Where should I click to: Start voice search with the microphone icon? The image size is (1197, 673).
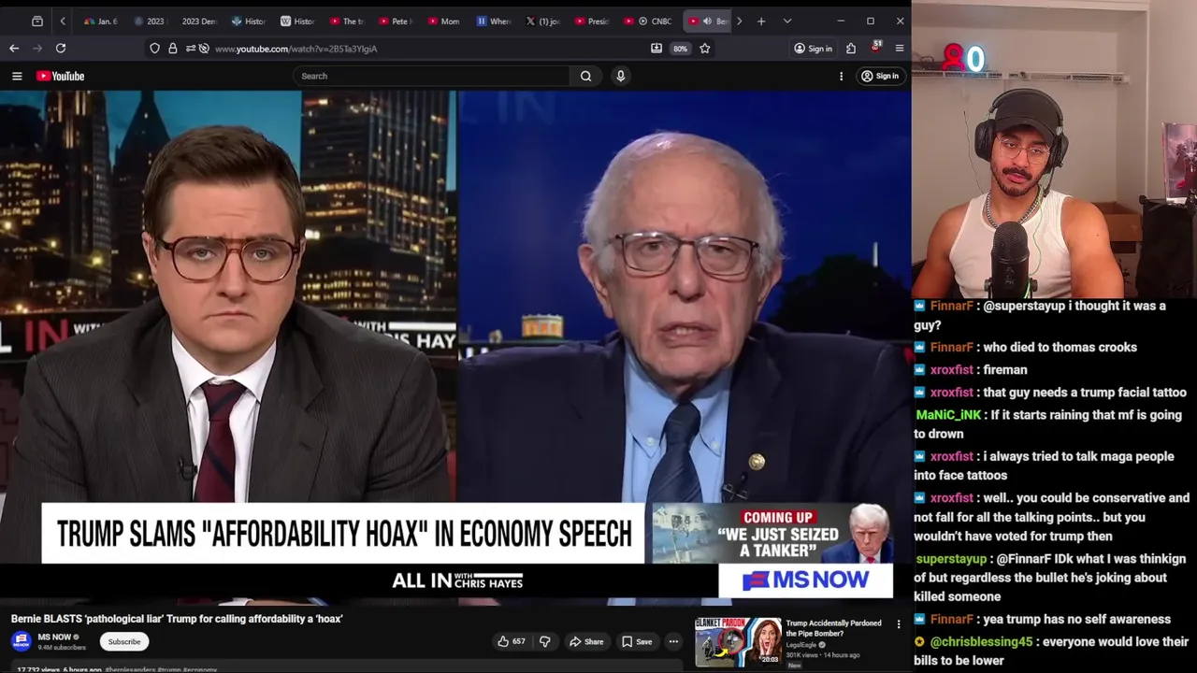point(620,76)
